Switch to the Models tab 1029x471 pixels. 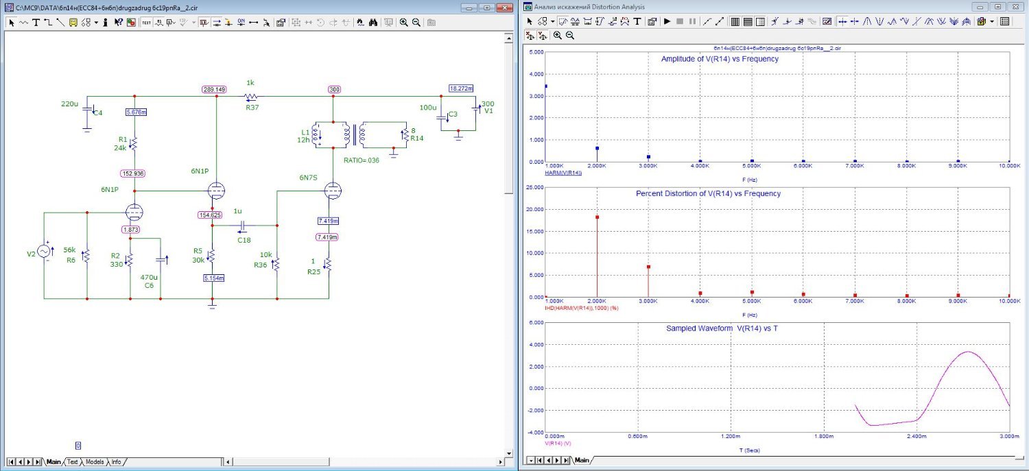tap(94, 462)
